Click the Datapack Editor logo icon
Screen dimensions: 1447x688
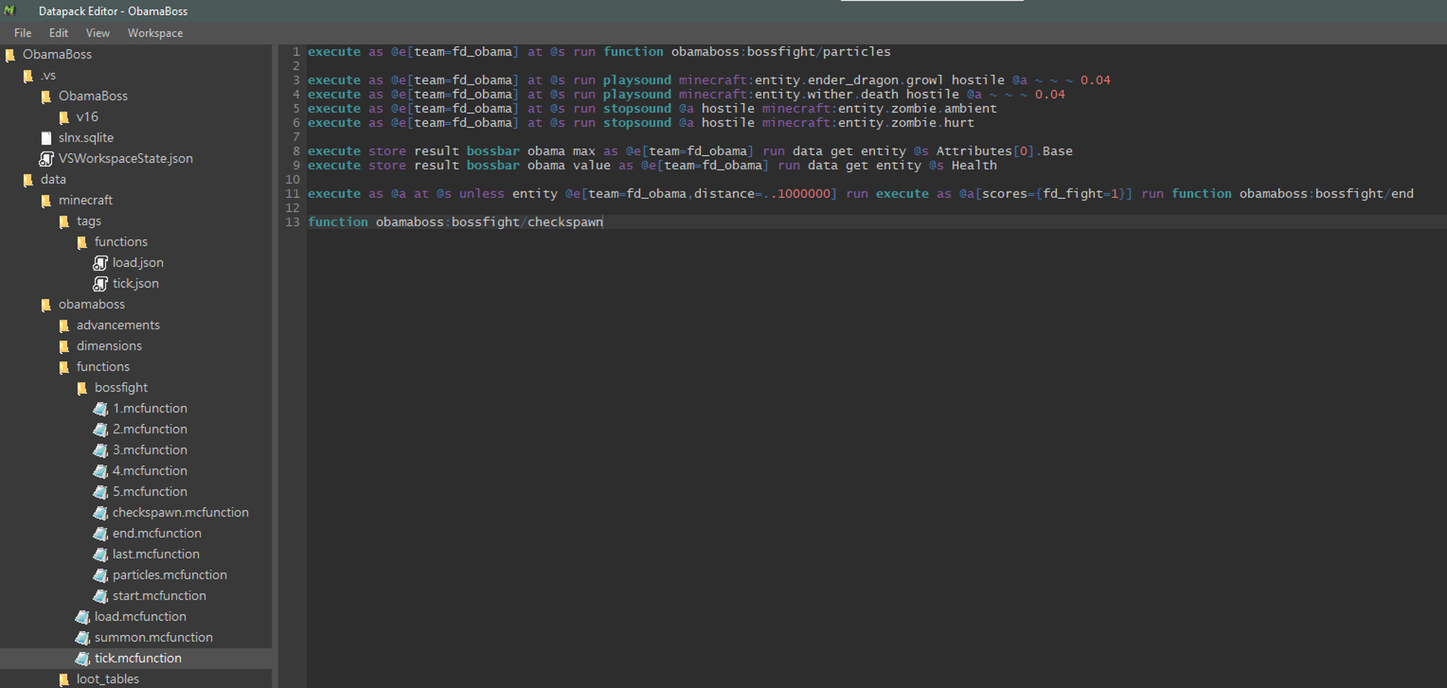pos(9,11)
